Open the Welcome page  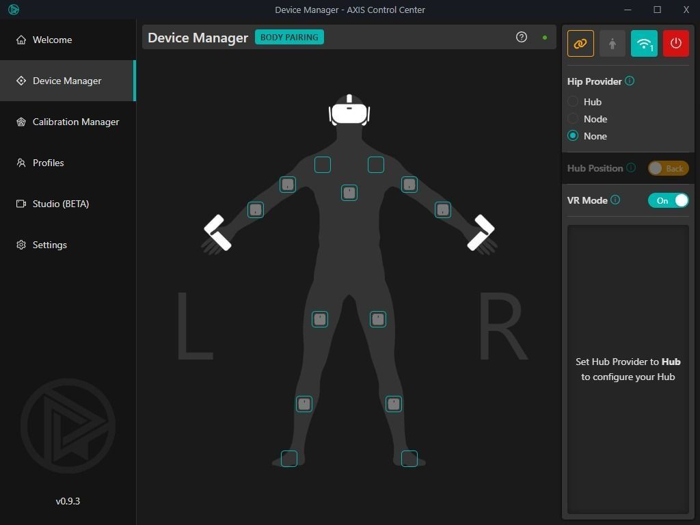tap(68, 40)
